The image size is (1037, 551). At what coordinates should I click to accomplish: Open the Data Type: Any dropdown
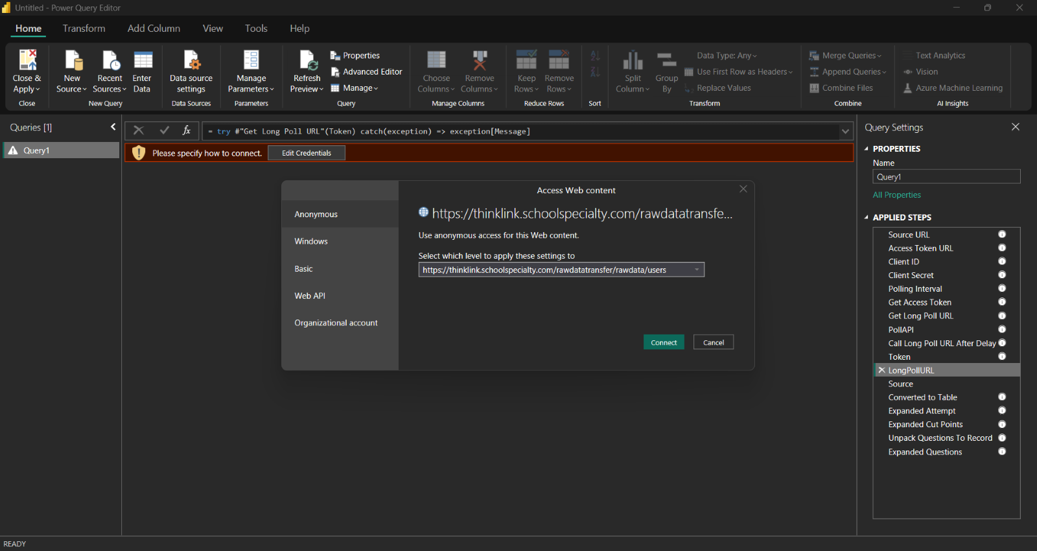[727, 56]
